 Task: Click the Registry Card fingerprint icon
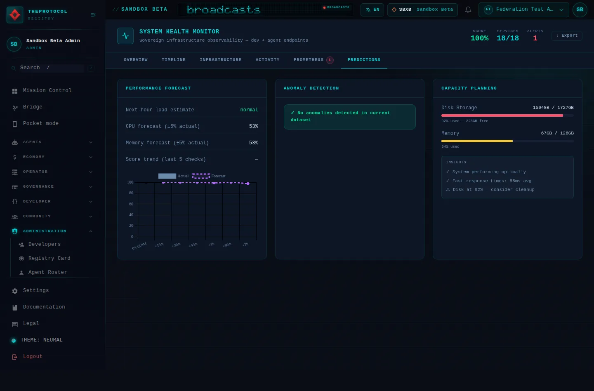click(21, 259)
